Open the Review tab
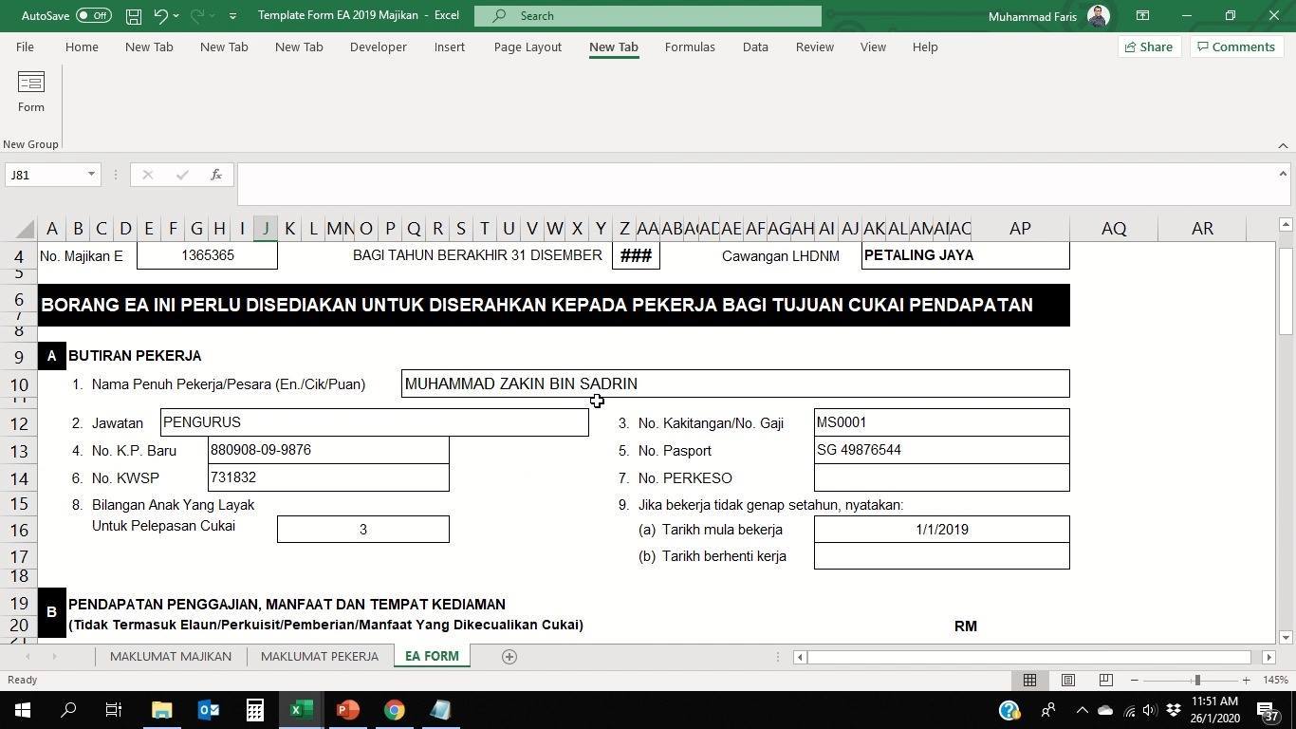This screenshot has width=1296, height=729. coord(814,47)
